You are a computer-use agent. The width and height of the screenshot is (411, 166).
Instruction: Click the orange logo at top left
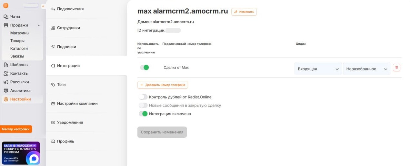[6, 5]
